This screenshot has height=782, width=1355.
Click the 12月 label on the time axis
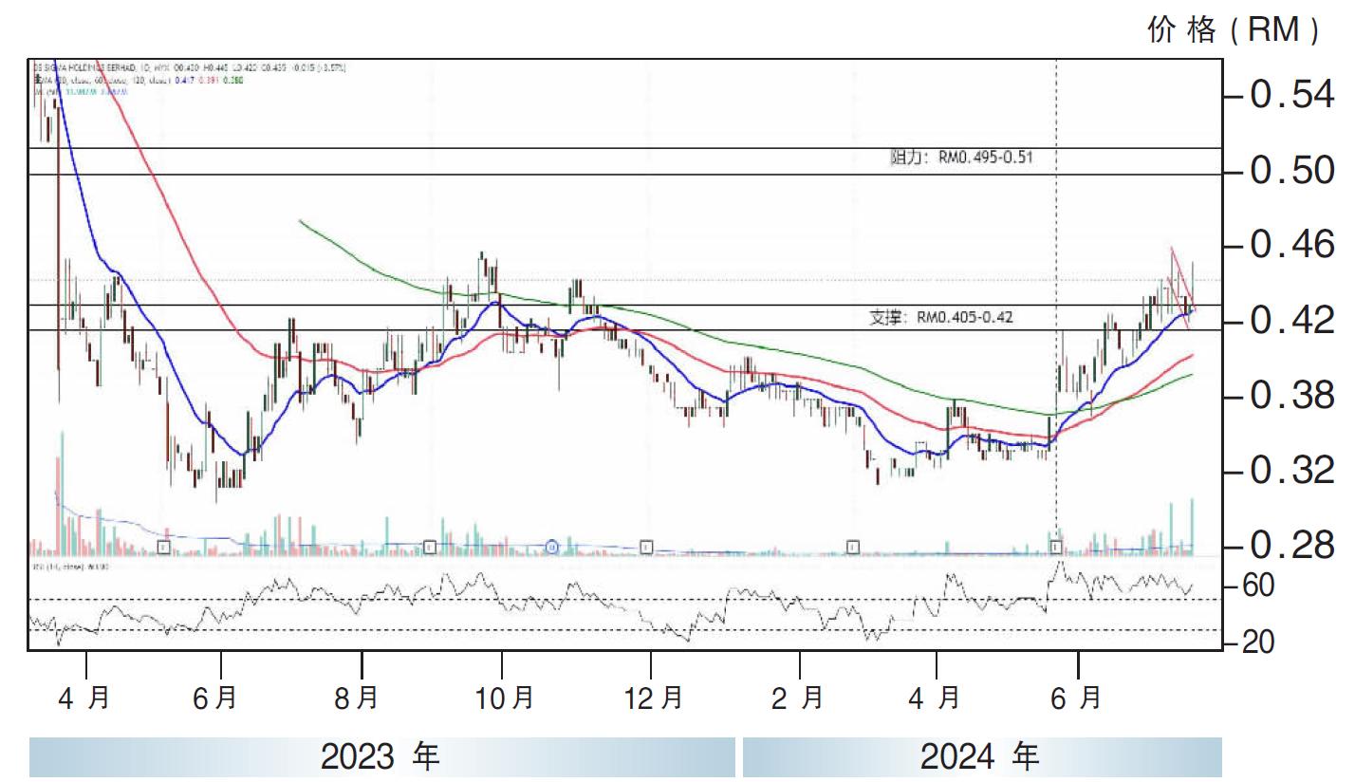tap(653, 699)
